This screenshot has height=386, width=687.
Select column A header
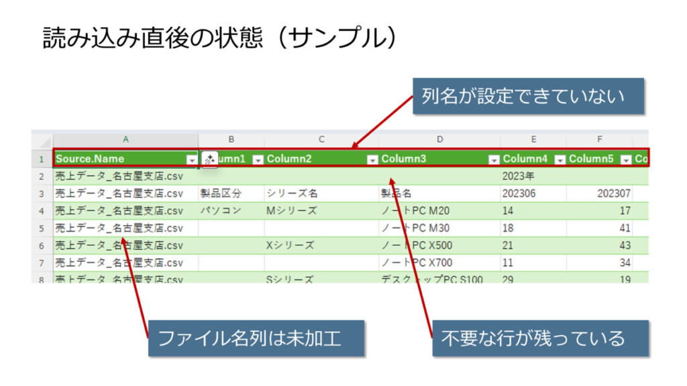point(125,140)
